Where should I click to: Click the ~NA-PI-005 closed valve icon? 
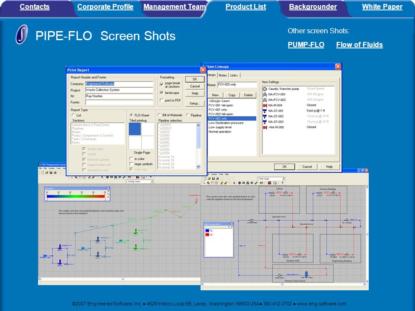tap(265, 127)
